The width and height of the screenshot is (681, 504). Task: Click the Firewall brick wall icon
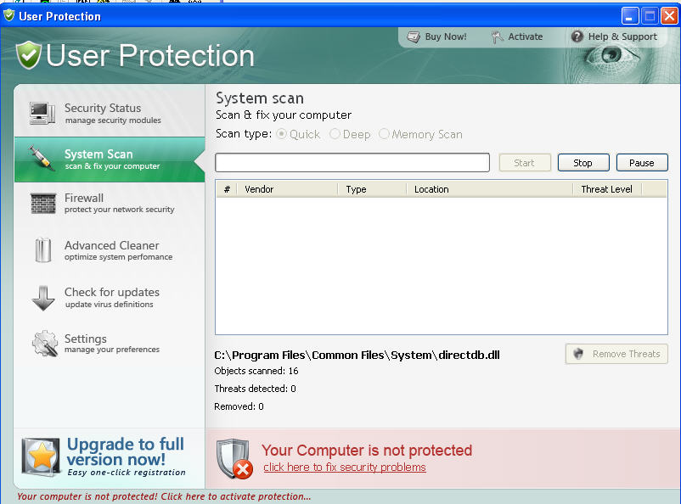tap(42, 203)
